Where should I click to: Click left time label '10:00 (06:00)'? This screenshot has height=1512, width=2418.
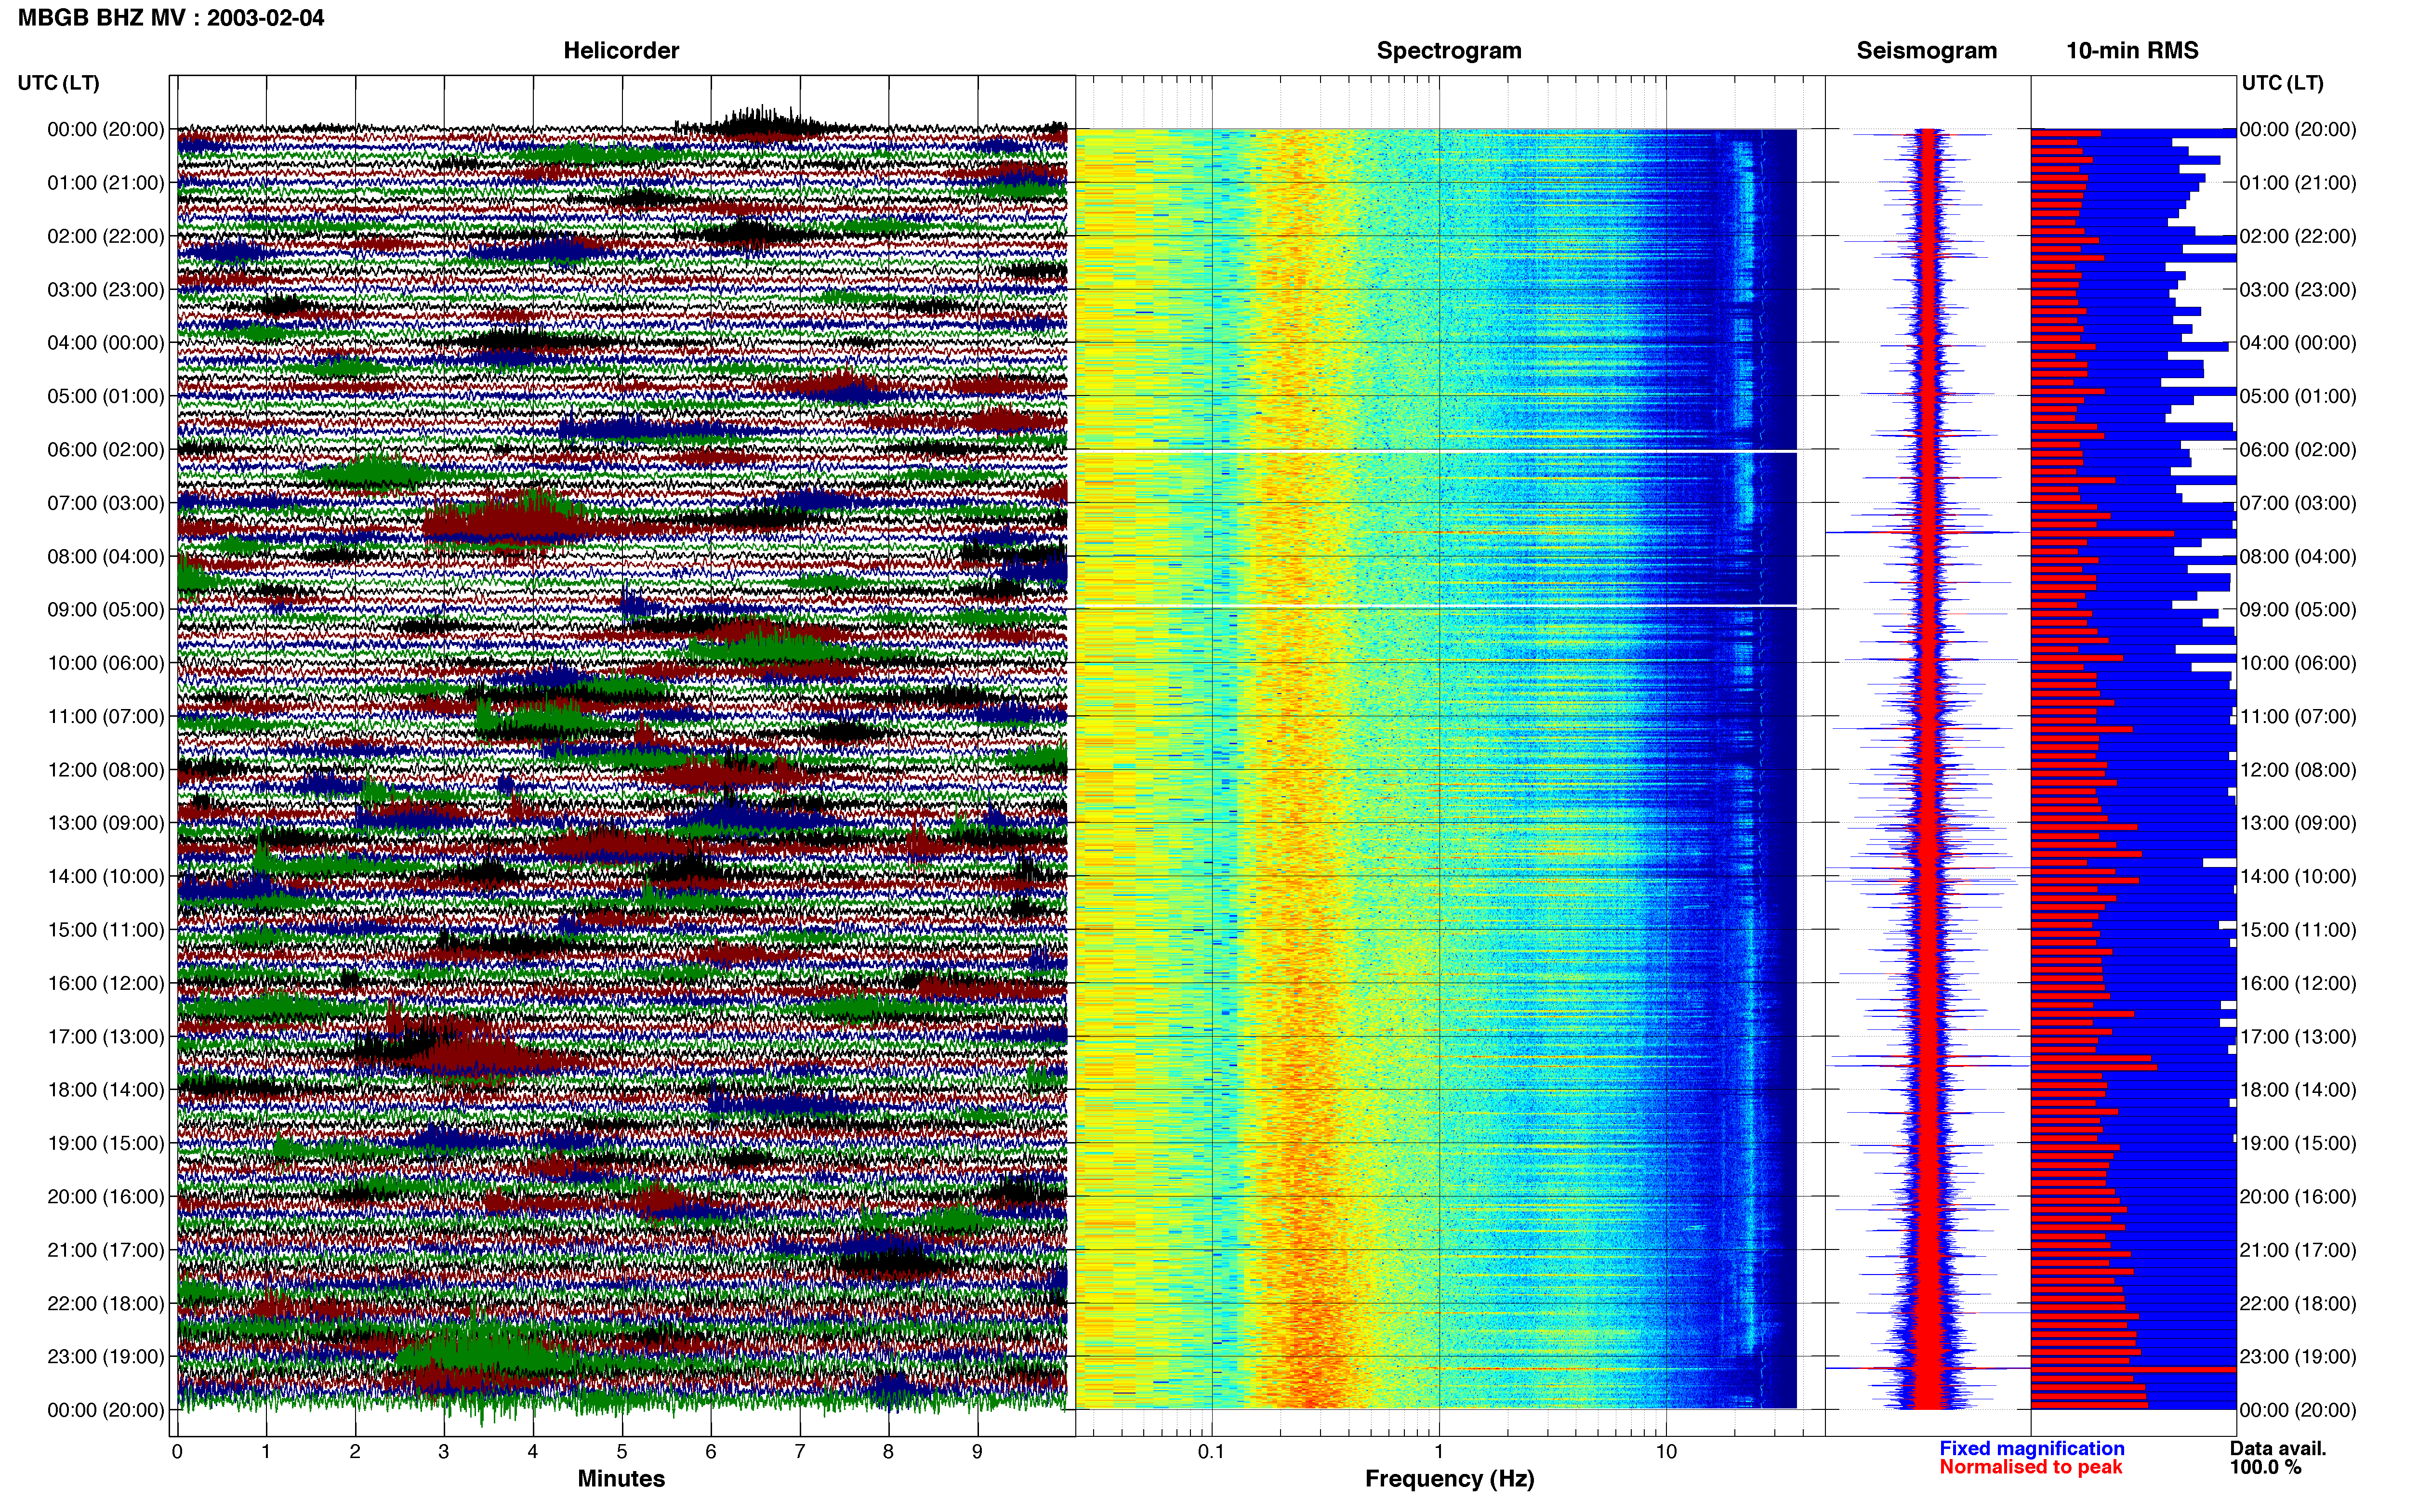click(105, 662)
